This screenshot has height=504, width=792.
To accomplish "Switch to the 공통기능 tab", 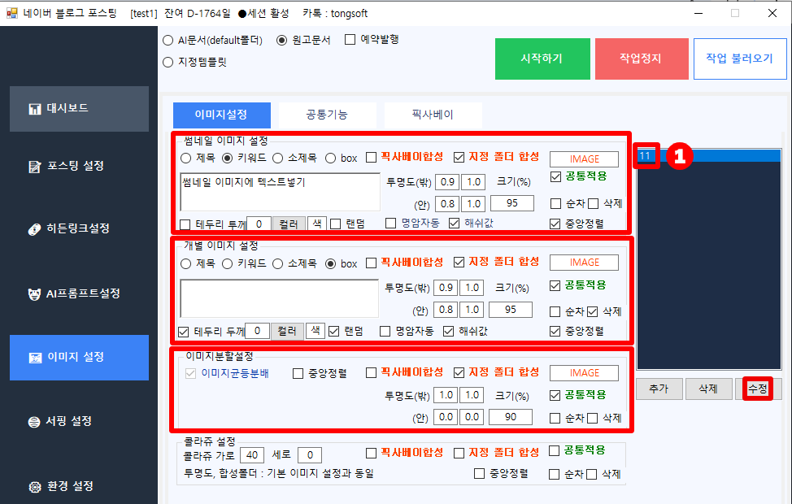I will point(327,115).
